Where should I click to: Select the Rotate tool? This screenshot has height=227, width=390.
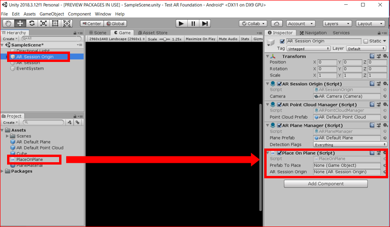click(32, 23)
